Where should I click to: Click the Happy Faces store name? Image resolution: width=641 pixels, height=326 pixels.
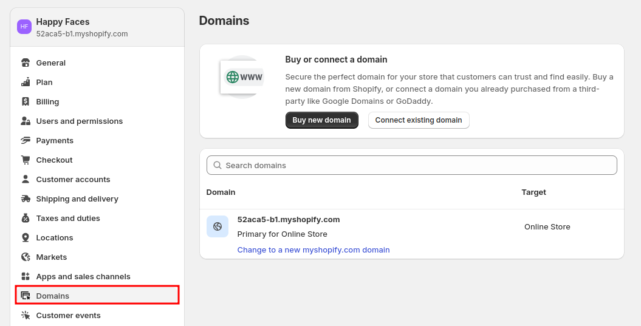click(63, 22)
